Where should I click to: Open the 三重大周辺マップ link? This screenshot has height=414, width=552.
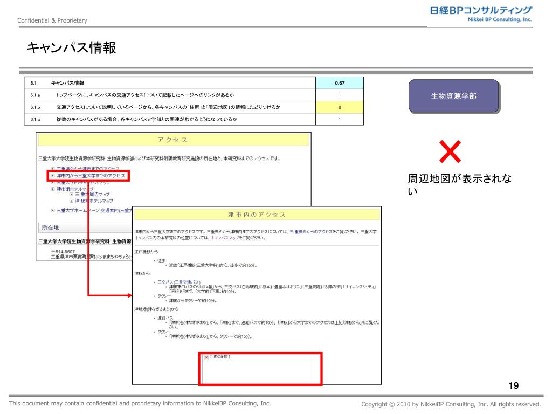tap(92, 194)
